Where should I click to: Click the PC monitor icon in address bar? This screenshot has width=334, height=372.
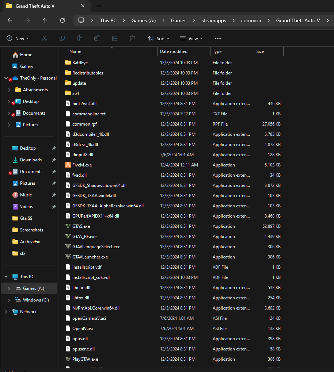(81, 20)
